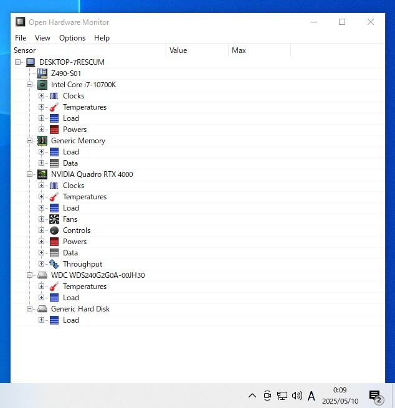The width and height of the screenshot is (395, 408).
Task: Expand Controls under NVIDIA Quadro RTX 4000
Action: tap(41, 230)
